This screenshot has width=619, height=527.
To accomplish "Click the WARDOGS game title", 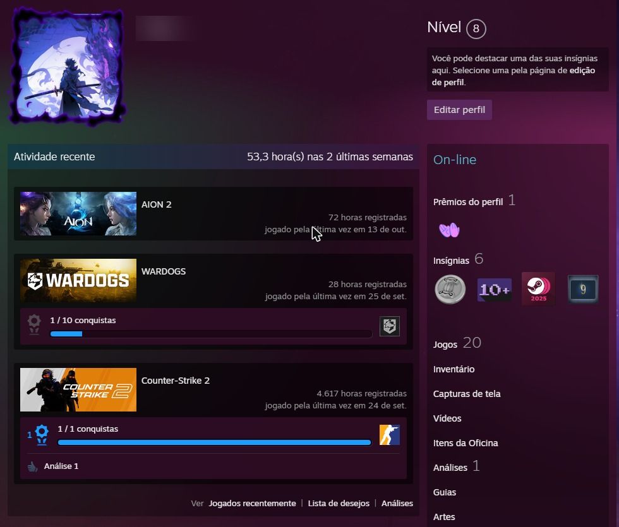I will (164, 271).
